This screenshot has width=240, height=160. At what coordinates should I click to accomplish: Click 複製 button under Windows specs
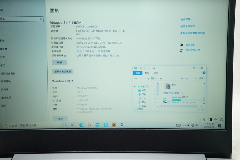[60, 119]
